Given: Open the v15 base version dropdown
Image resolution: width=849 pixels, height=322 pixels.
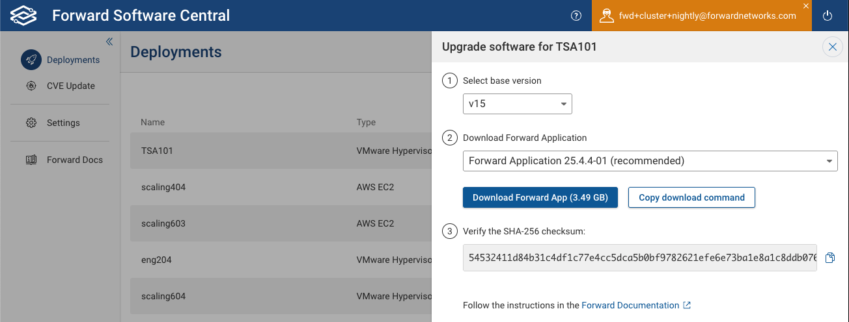Looking at the screenshot, I should pos(518,104).
